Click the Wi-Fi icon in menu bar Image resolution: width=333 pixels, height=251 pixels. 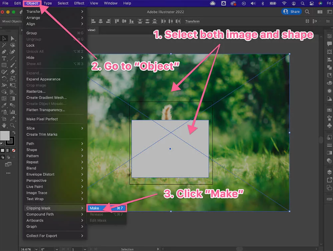284,3
